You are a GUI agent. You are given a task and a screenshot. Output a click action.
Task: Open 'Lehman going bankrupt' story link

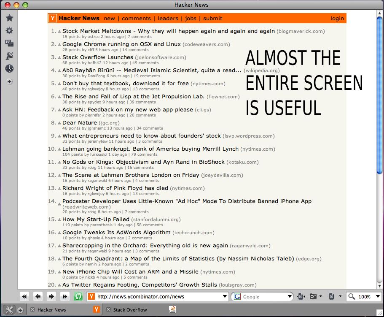click(x=150, y=149)
